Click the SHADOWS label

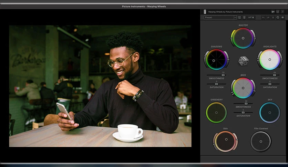pos(217,47)
